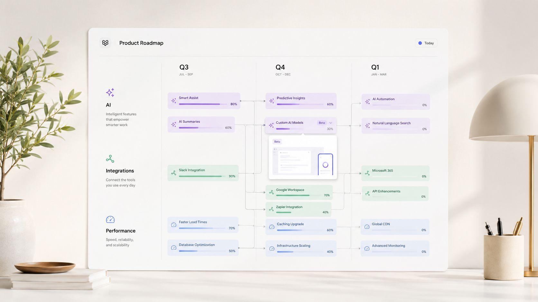Click the Caching Upgrade card title
Viewport: 538px width, 302px height.
pyautogui.click(x=290, y=224)
